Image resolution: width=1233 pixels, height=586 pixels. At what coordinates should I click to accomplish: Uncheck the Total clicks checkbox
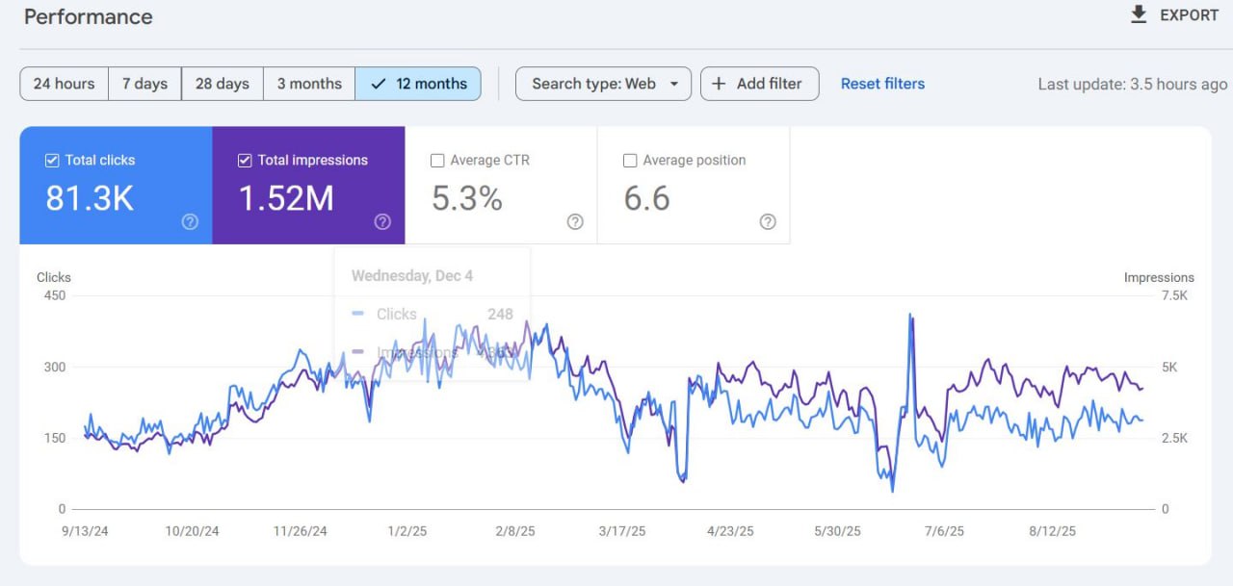(52, 161)
